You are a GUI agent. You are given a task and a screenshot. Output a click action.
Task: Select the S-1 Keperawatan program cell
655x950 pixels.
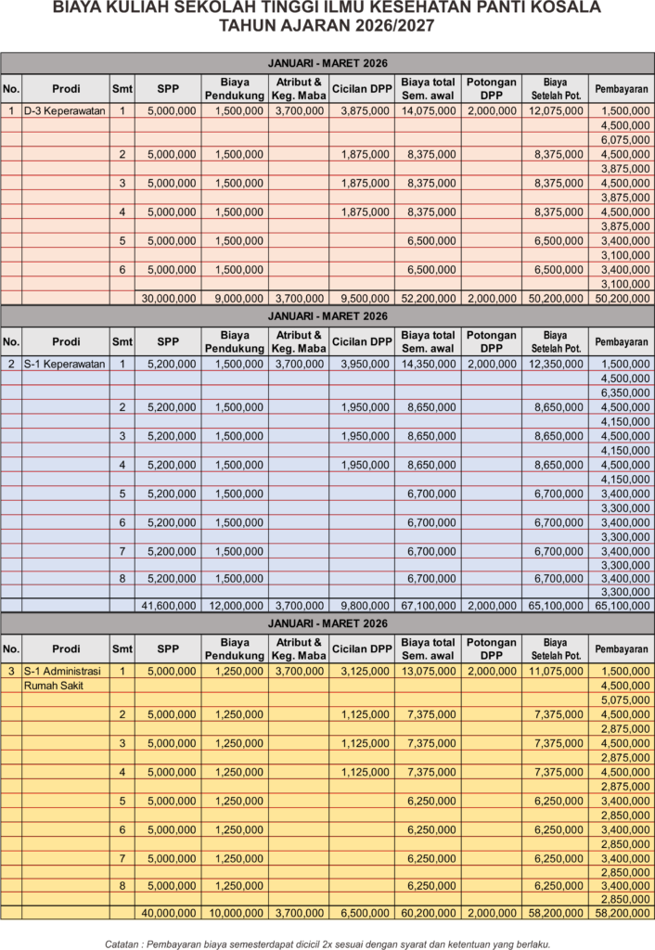[65, 363]
